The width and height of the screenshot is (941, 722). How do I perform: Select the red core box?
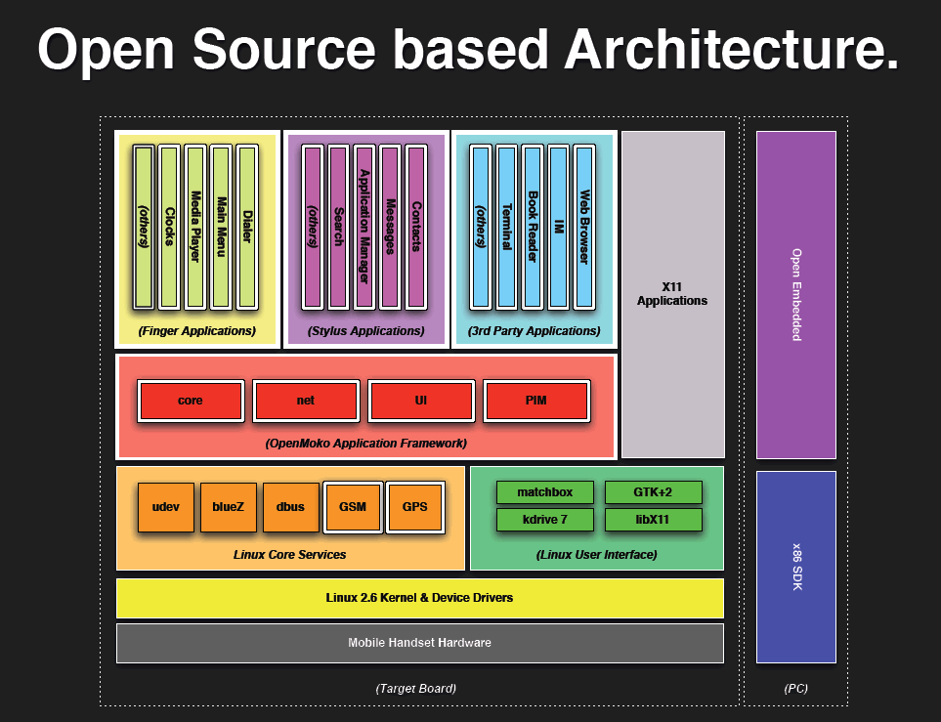(191, 401)
